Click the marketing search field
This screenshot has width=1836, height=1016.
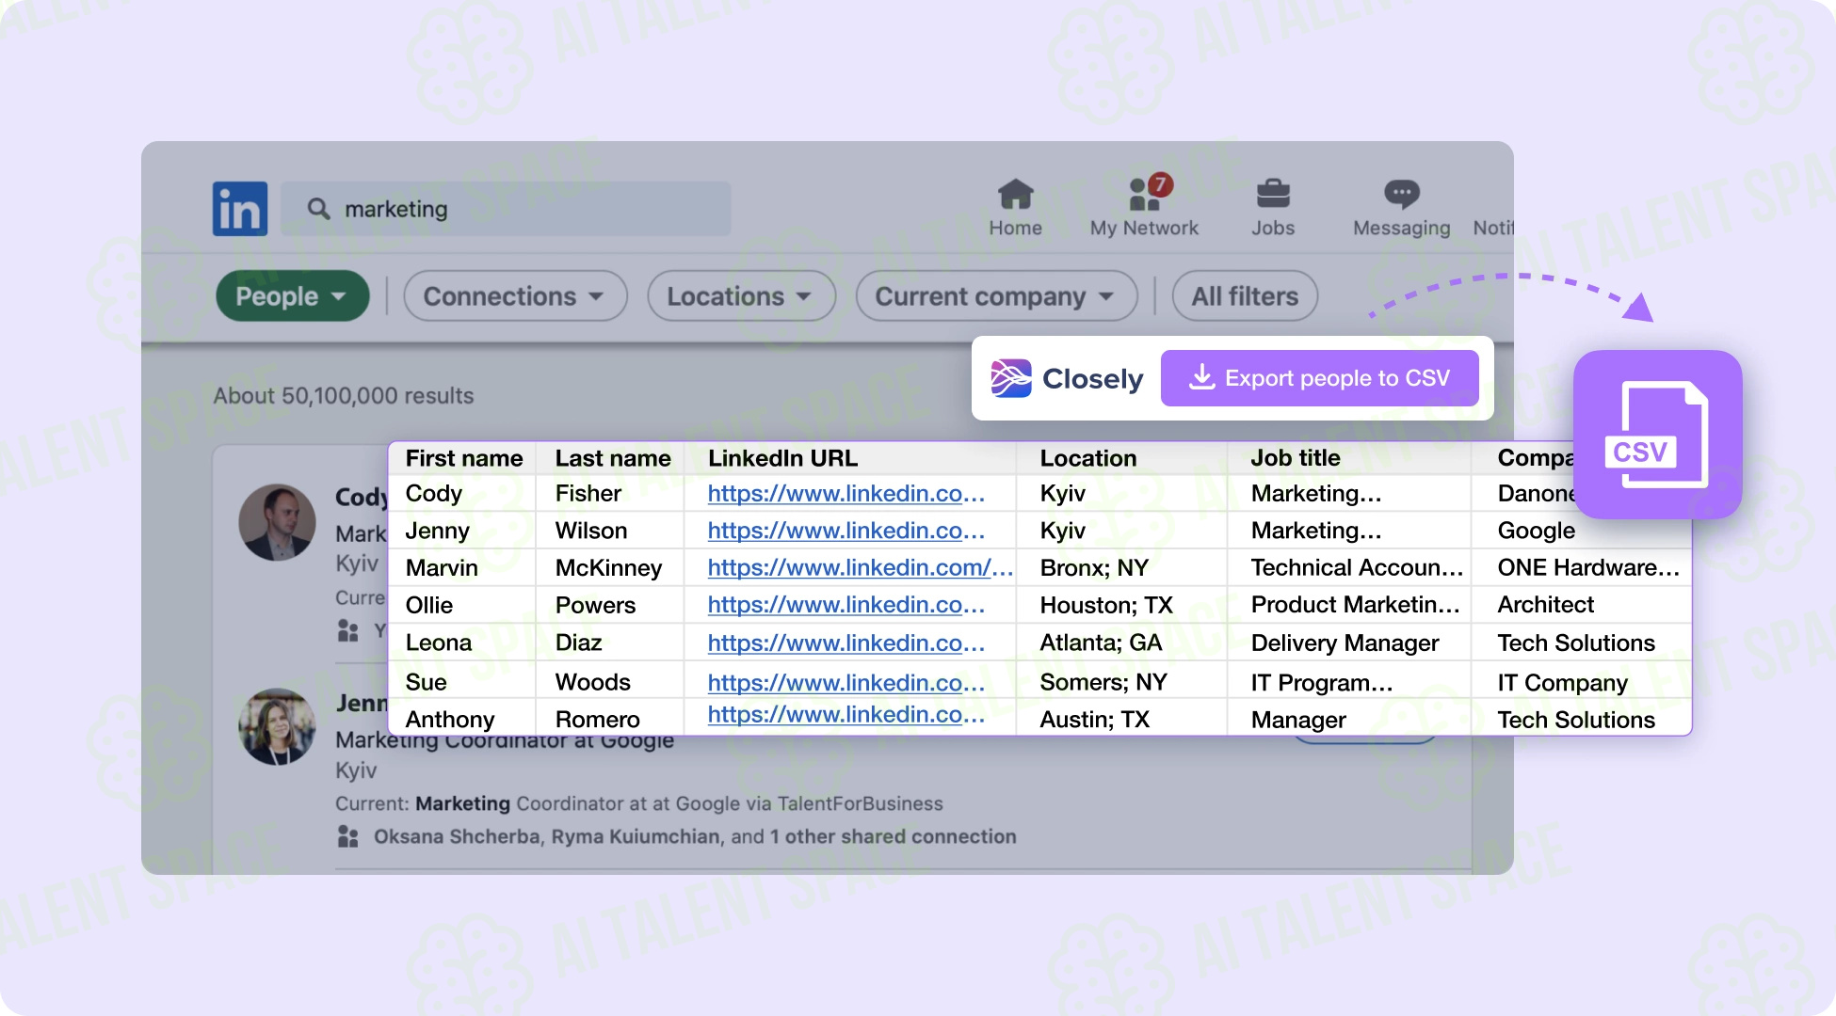[x=506, y=209]
